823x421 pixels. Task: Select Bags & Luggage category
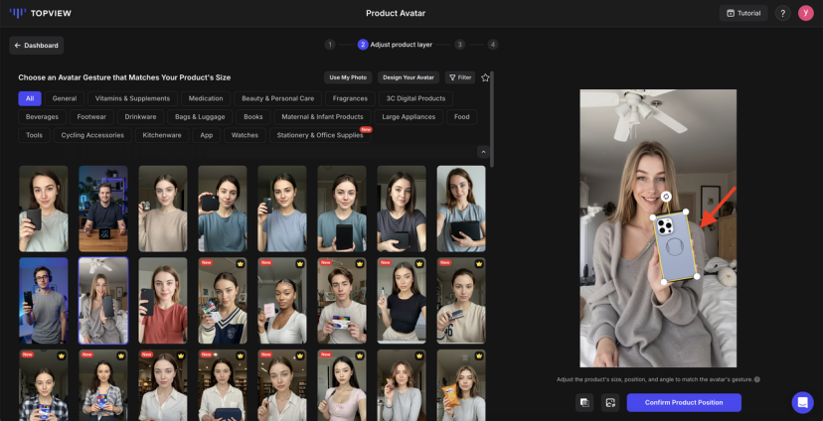click(x=200, y=117)
